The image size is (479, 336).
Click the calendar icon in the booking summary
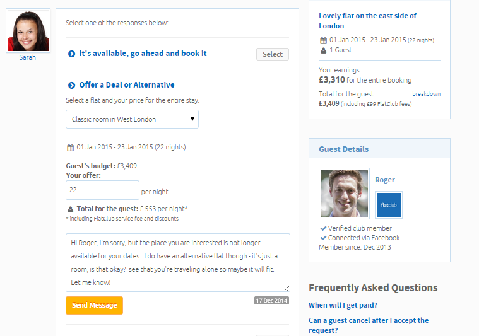323,40
